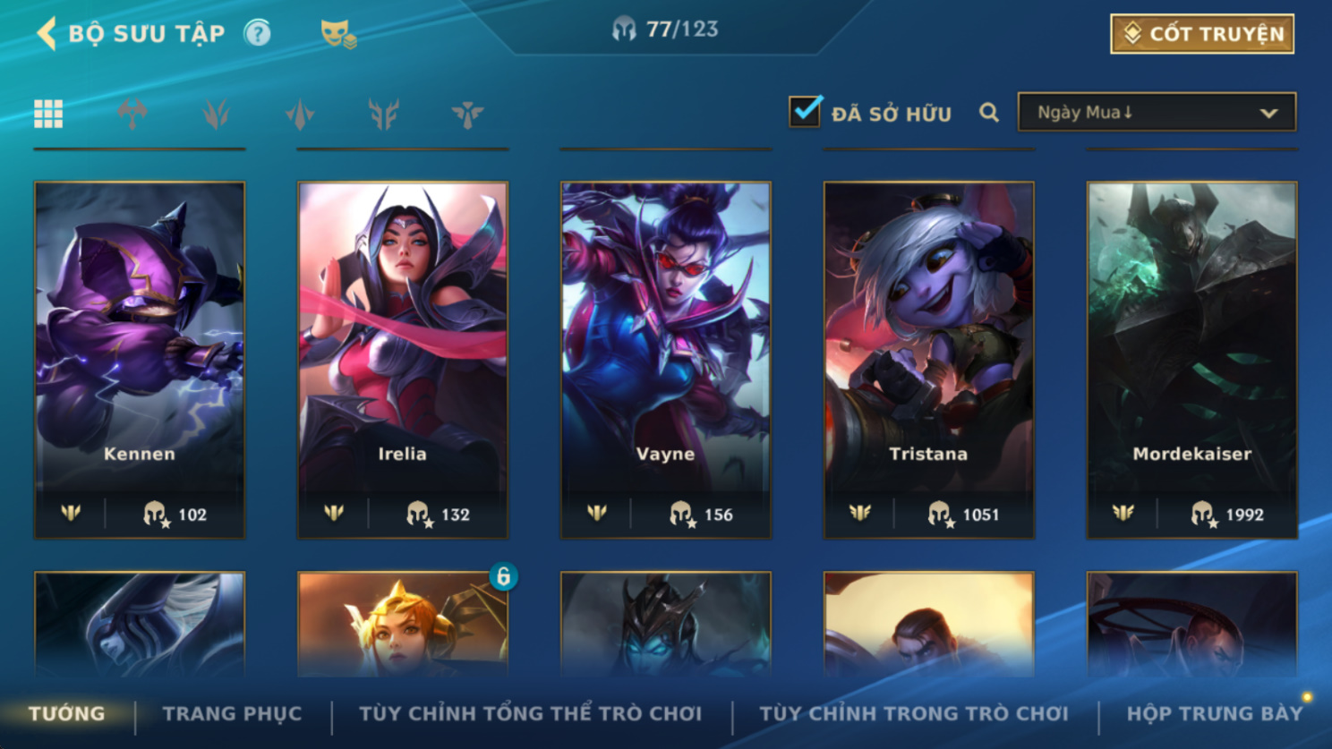Screen dimensions: 1332x749
Task: Select the all-roles grid filter icon
Action: coord(48,114)
